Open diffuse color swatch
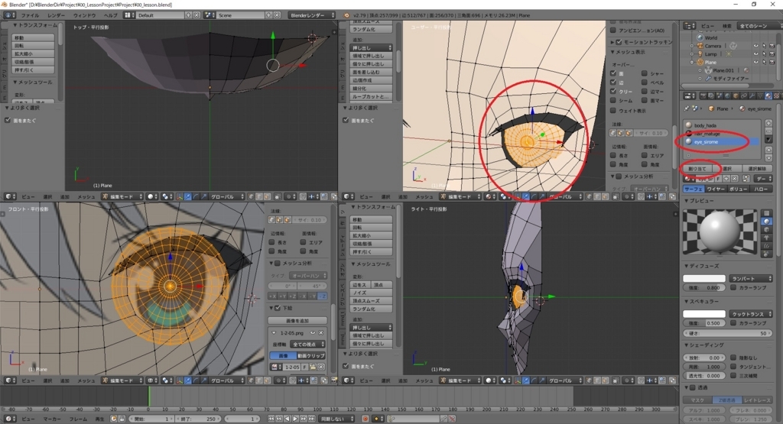Screen dimensions: 783x424 [704, 278]
